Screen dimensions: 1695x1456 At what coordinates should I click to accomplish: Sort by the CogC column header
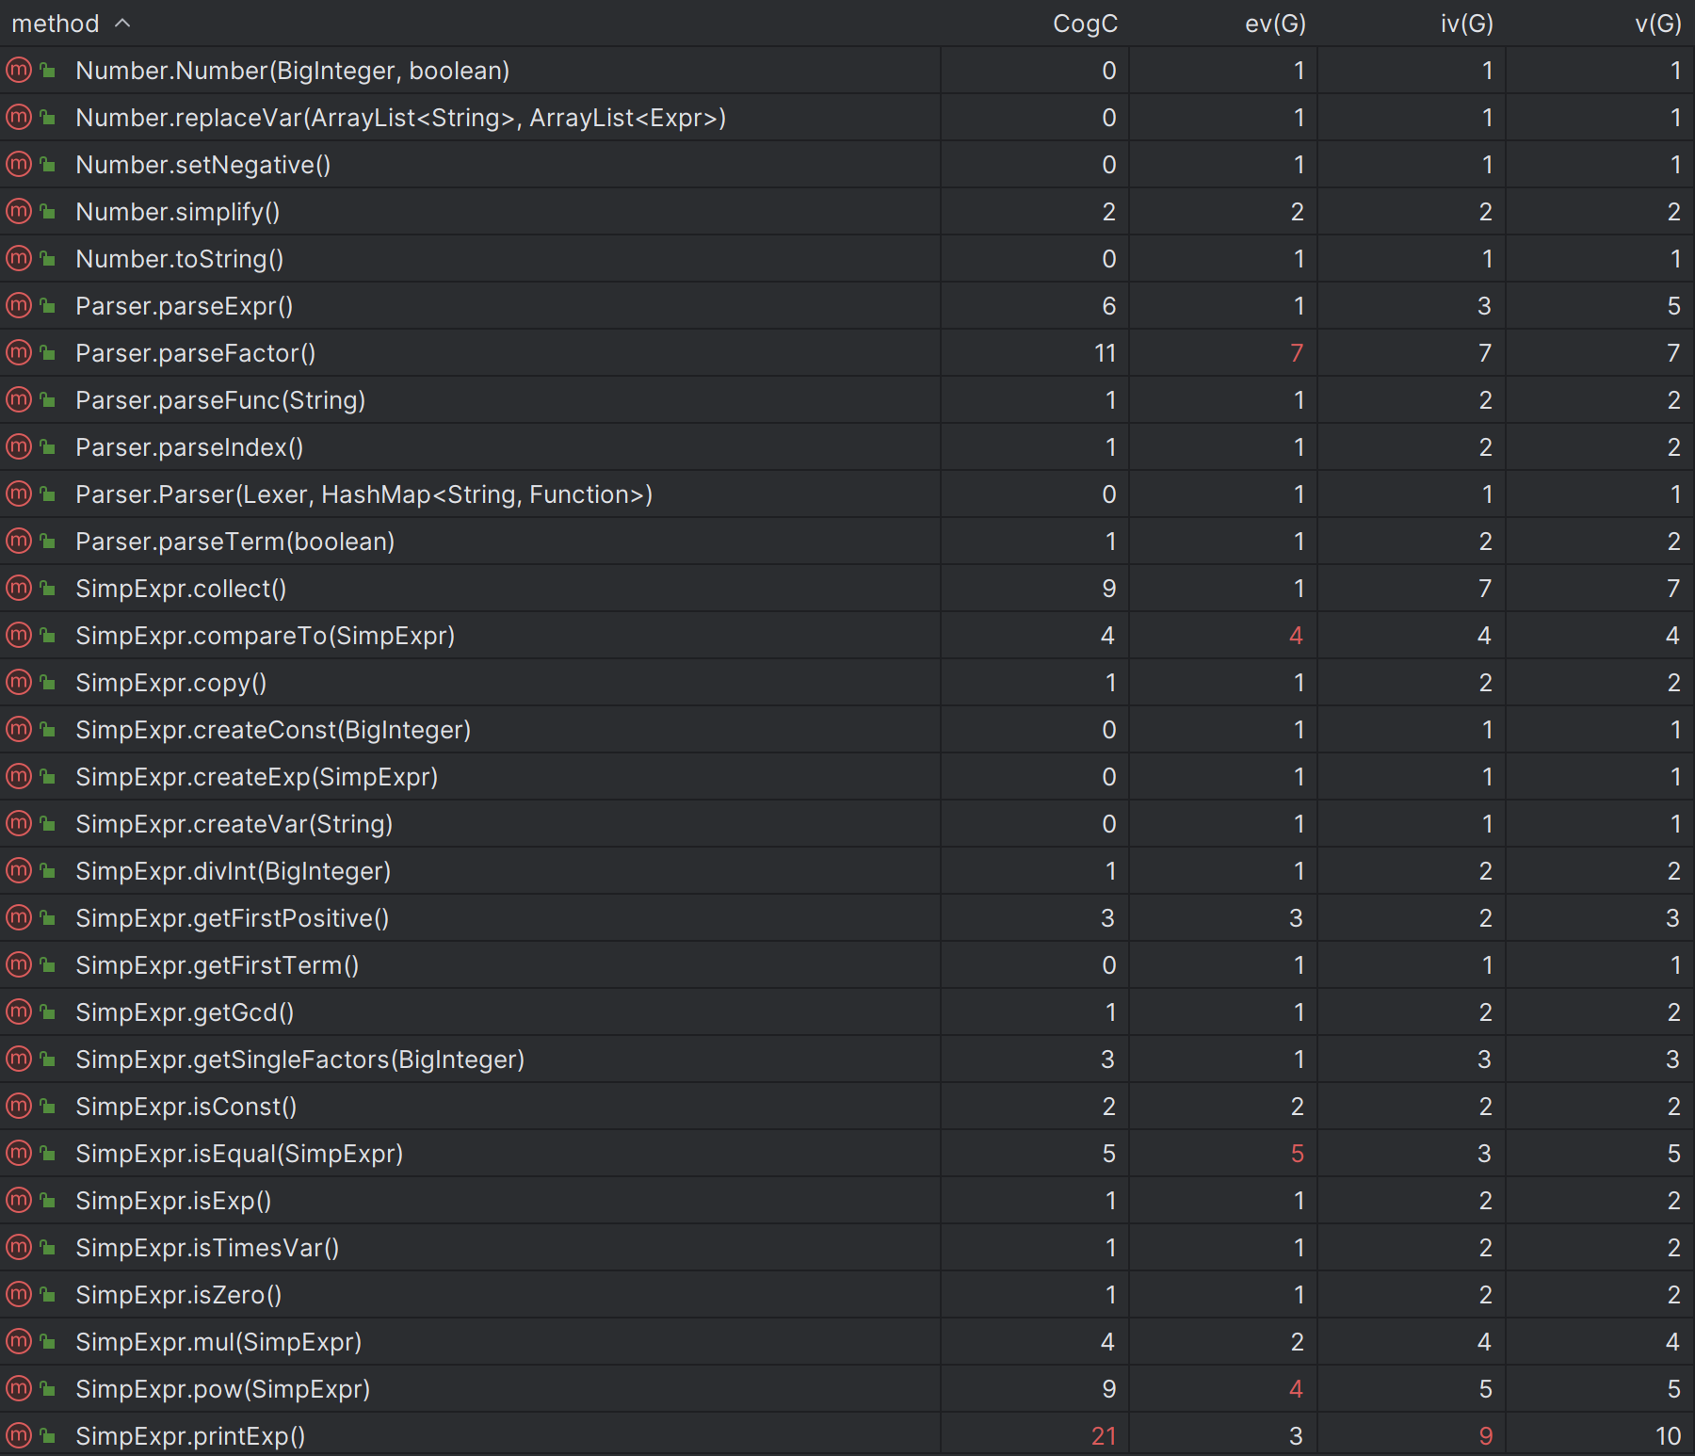coord(1085,24)
